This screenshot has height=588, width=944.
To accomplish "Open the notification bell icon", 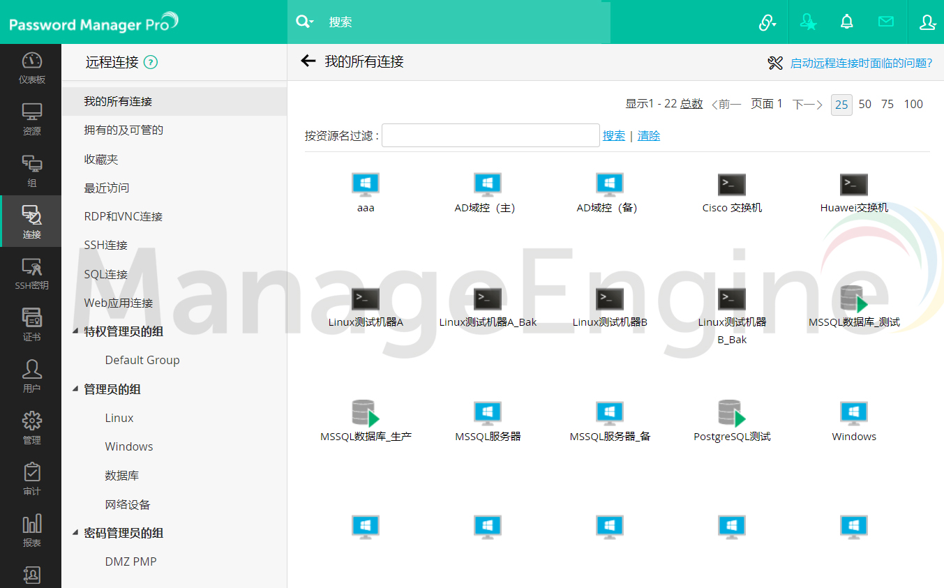I will click(847, 22).
